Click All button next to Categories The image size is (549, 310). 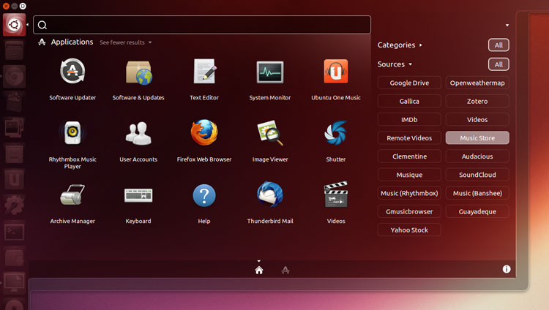click(x=498, y=45)
